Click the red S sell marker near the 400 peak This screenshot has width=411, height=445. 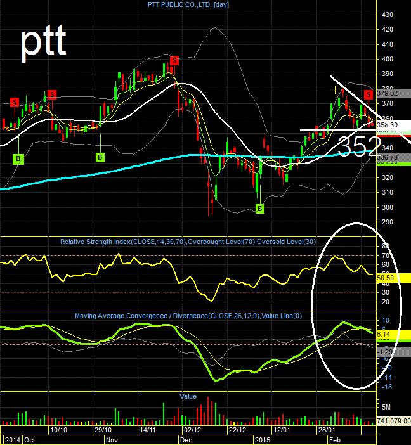174,60
